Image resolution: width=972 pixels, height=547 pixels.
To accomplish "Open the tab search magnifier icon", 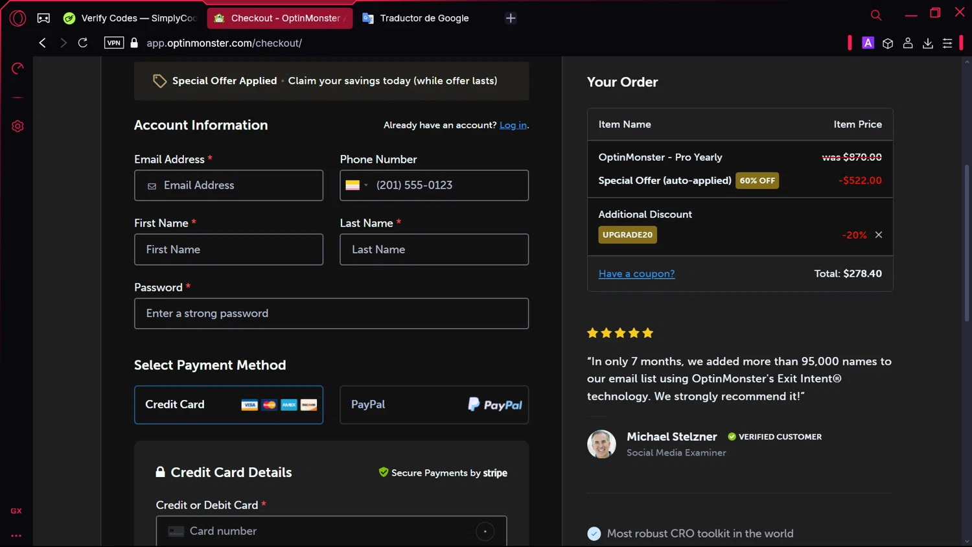I will coord(876,15).
